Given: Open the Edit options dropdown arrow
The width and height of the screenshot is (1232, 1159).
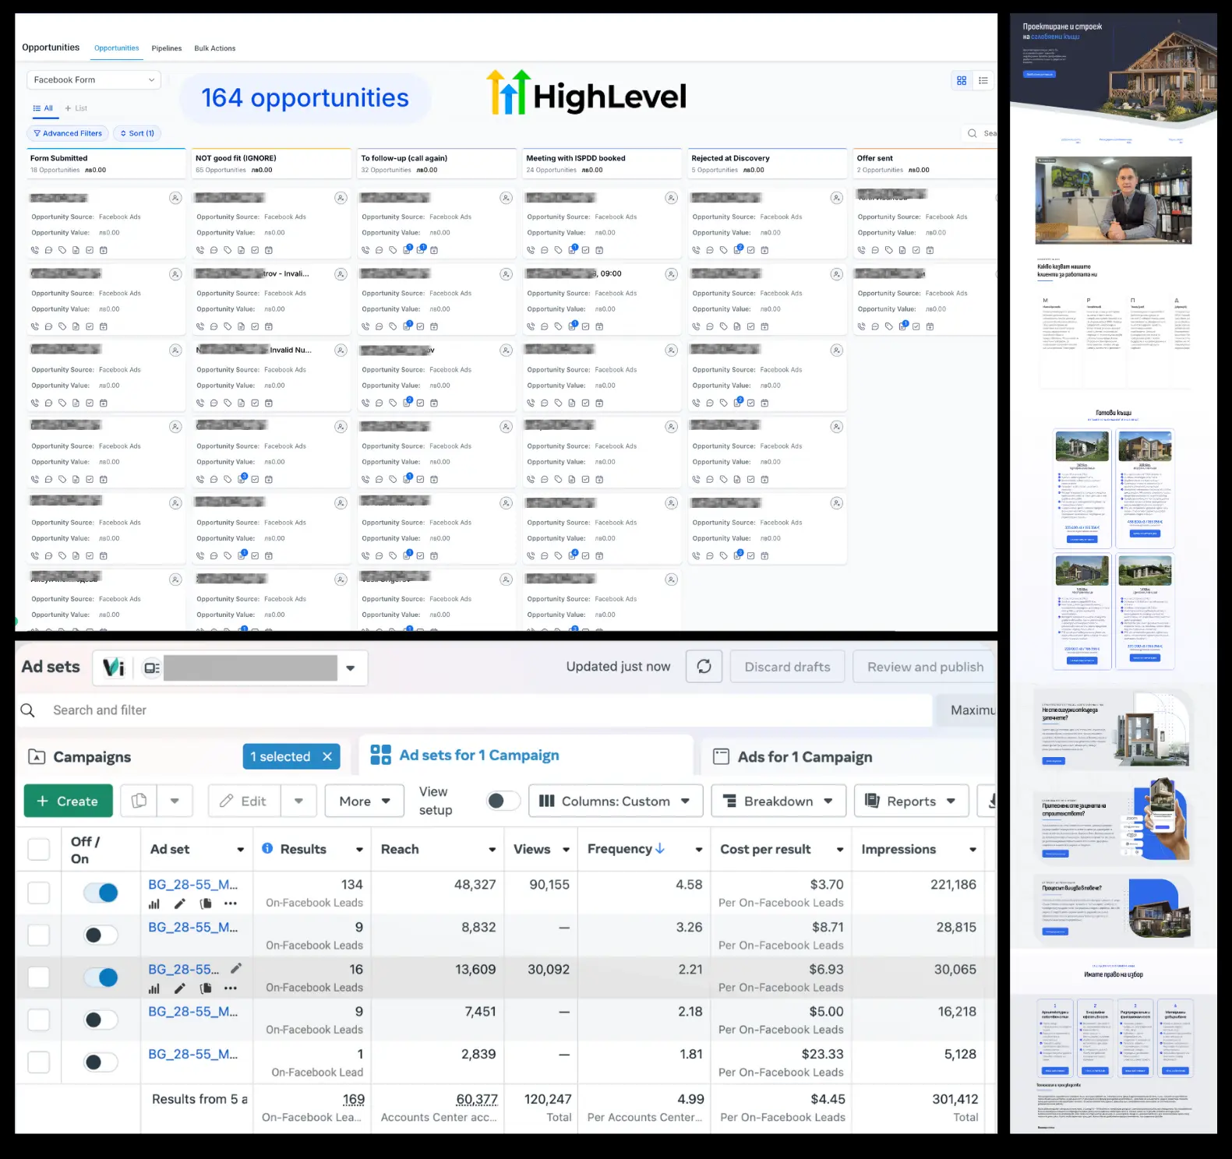Looking at the screenshot, I should coord(298,801).
